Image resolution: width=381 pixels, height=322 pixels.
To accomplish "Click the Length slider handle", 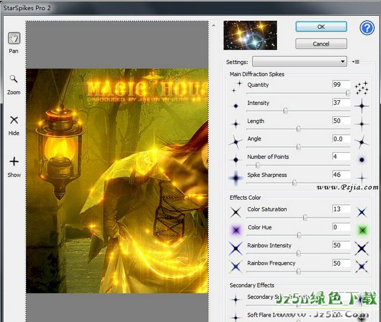I will [298, 129].
